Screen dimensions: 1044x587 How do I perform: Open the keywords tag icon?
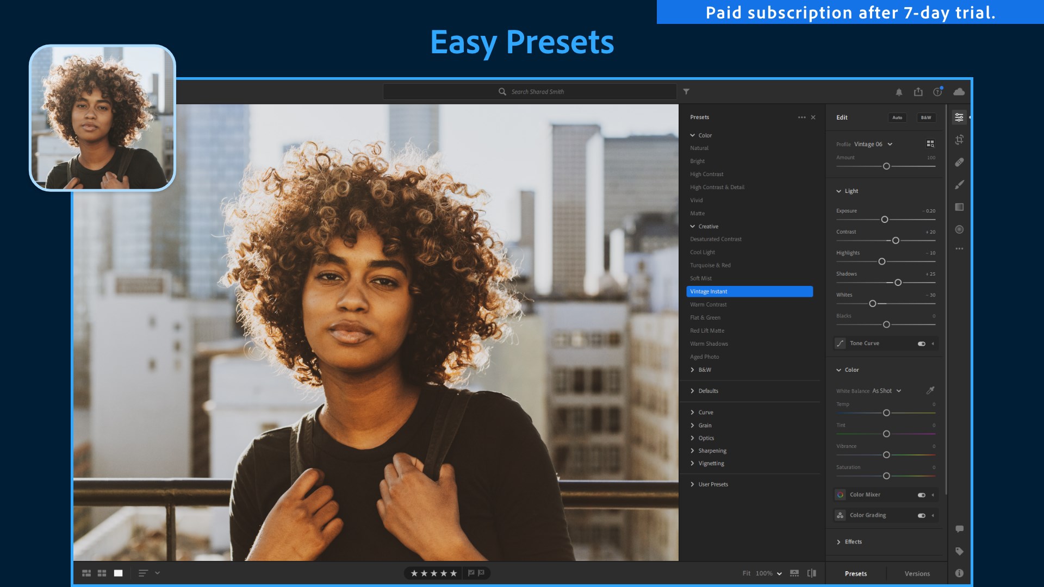click(x=959, y=551)
